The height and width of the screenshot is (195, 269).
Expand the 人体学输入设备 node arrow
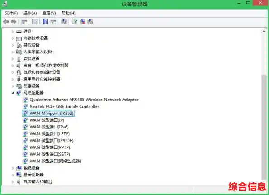(x=13, y=52)
